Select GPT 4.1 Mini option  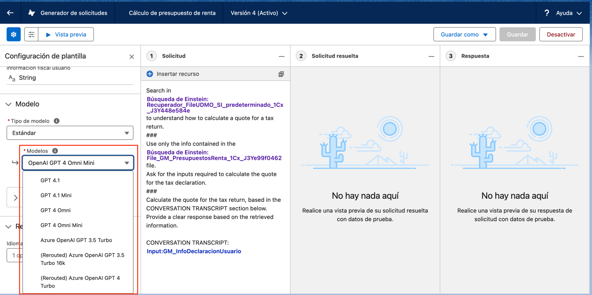78,195
